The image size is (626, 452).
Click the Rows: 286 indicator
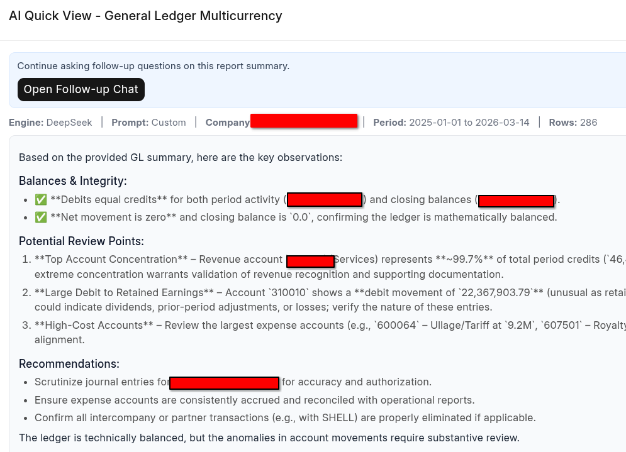click(x=573, y=123)
